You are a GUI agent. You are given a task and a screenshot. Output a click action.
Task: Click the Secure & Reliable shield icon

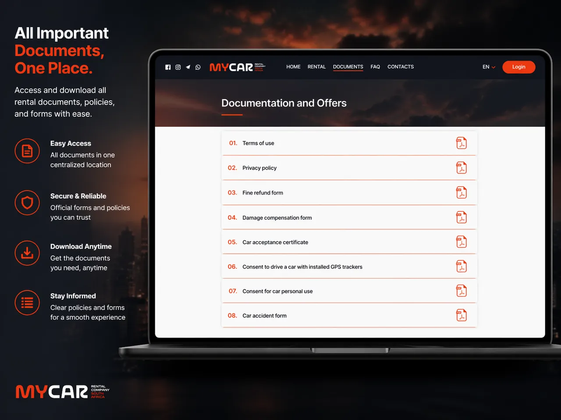point(27,203)
